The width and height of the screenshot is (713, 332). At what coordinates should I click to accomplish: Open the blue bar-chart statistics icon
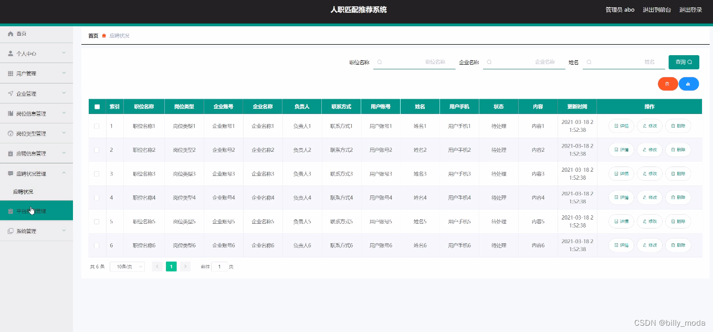point(688,84)
